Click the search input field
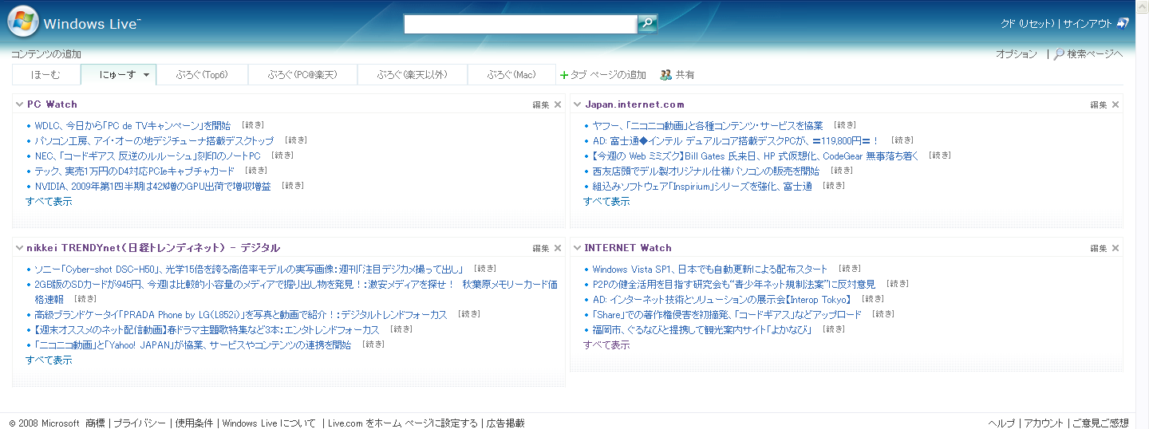 (x=520, y=24)
